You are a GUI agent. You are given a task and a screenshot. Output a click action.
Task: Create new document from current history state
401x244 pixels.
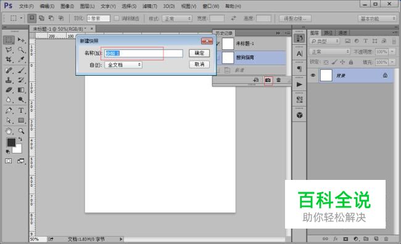[x=256, y=80]
